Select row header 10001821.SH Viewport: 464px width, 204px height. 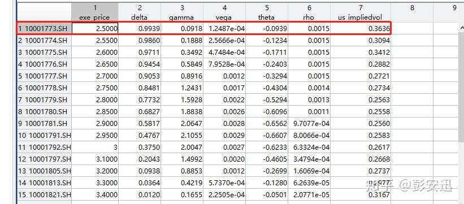[44, 194]
